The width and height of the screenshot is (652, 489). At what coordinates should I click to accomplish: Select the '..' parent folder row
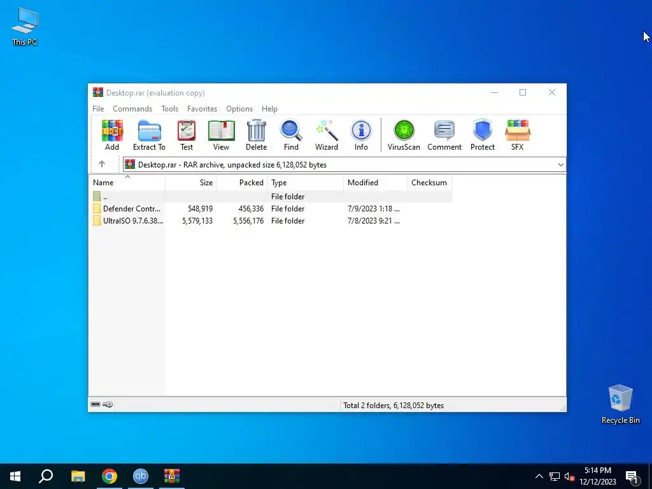(x=270, y=196)
